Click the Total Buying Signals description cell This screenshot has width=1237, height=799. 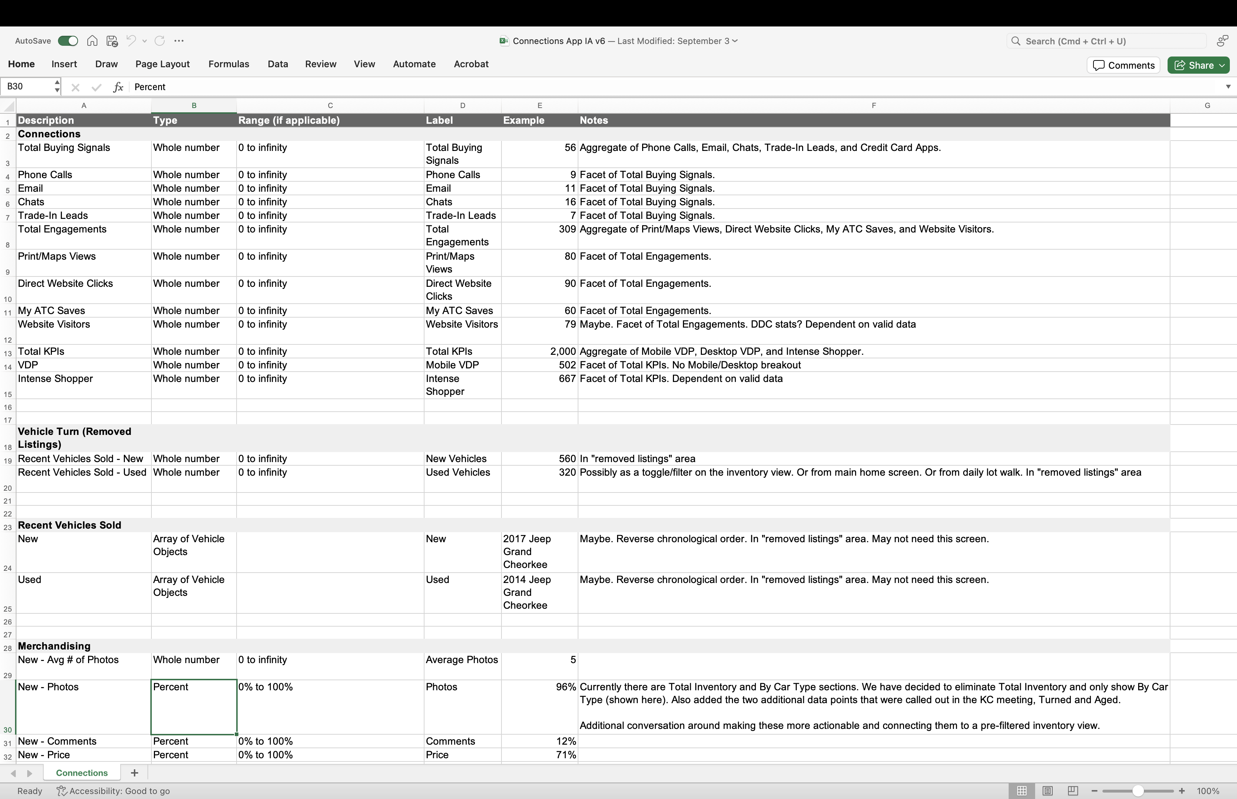pos(83,154)
